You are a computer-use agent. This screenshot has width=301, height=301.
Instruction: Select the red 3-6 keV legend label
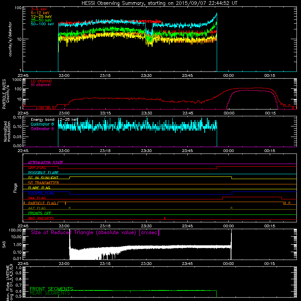(39, 9)
